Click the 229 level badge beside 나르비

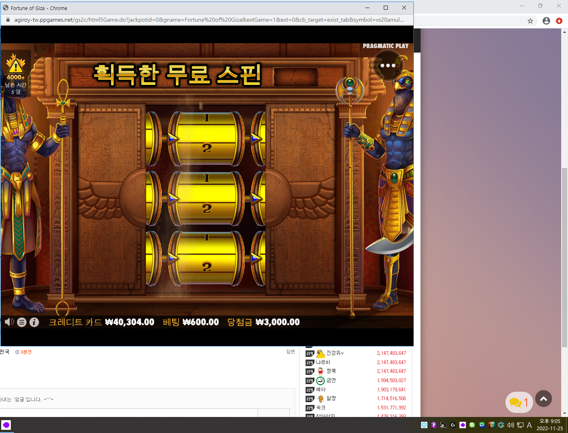coord(310,363)
